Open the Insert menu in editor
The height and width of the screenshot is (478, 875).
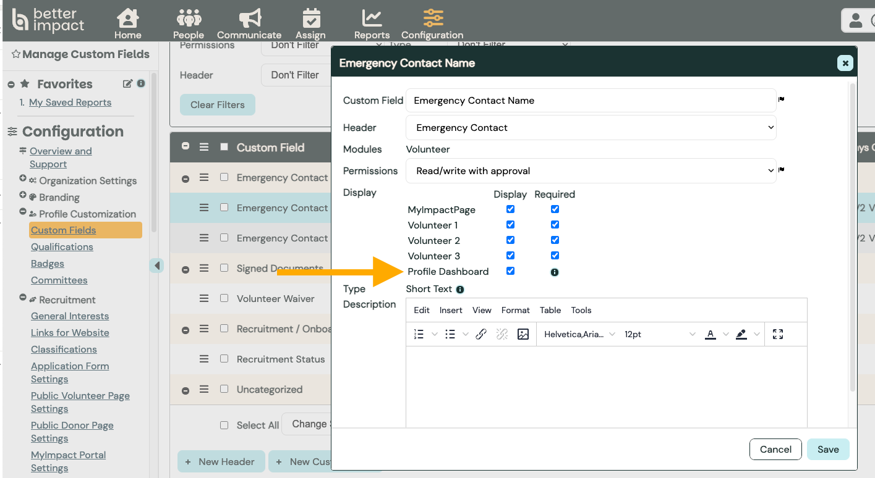click(451, 310)
